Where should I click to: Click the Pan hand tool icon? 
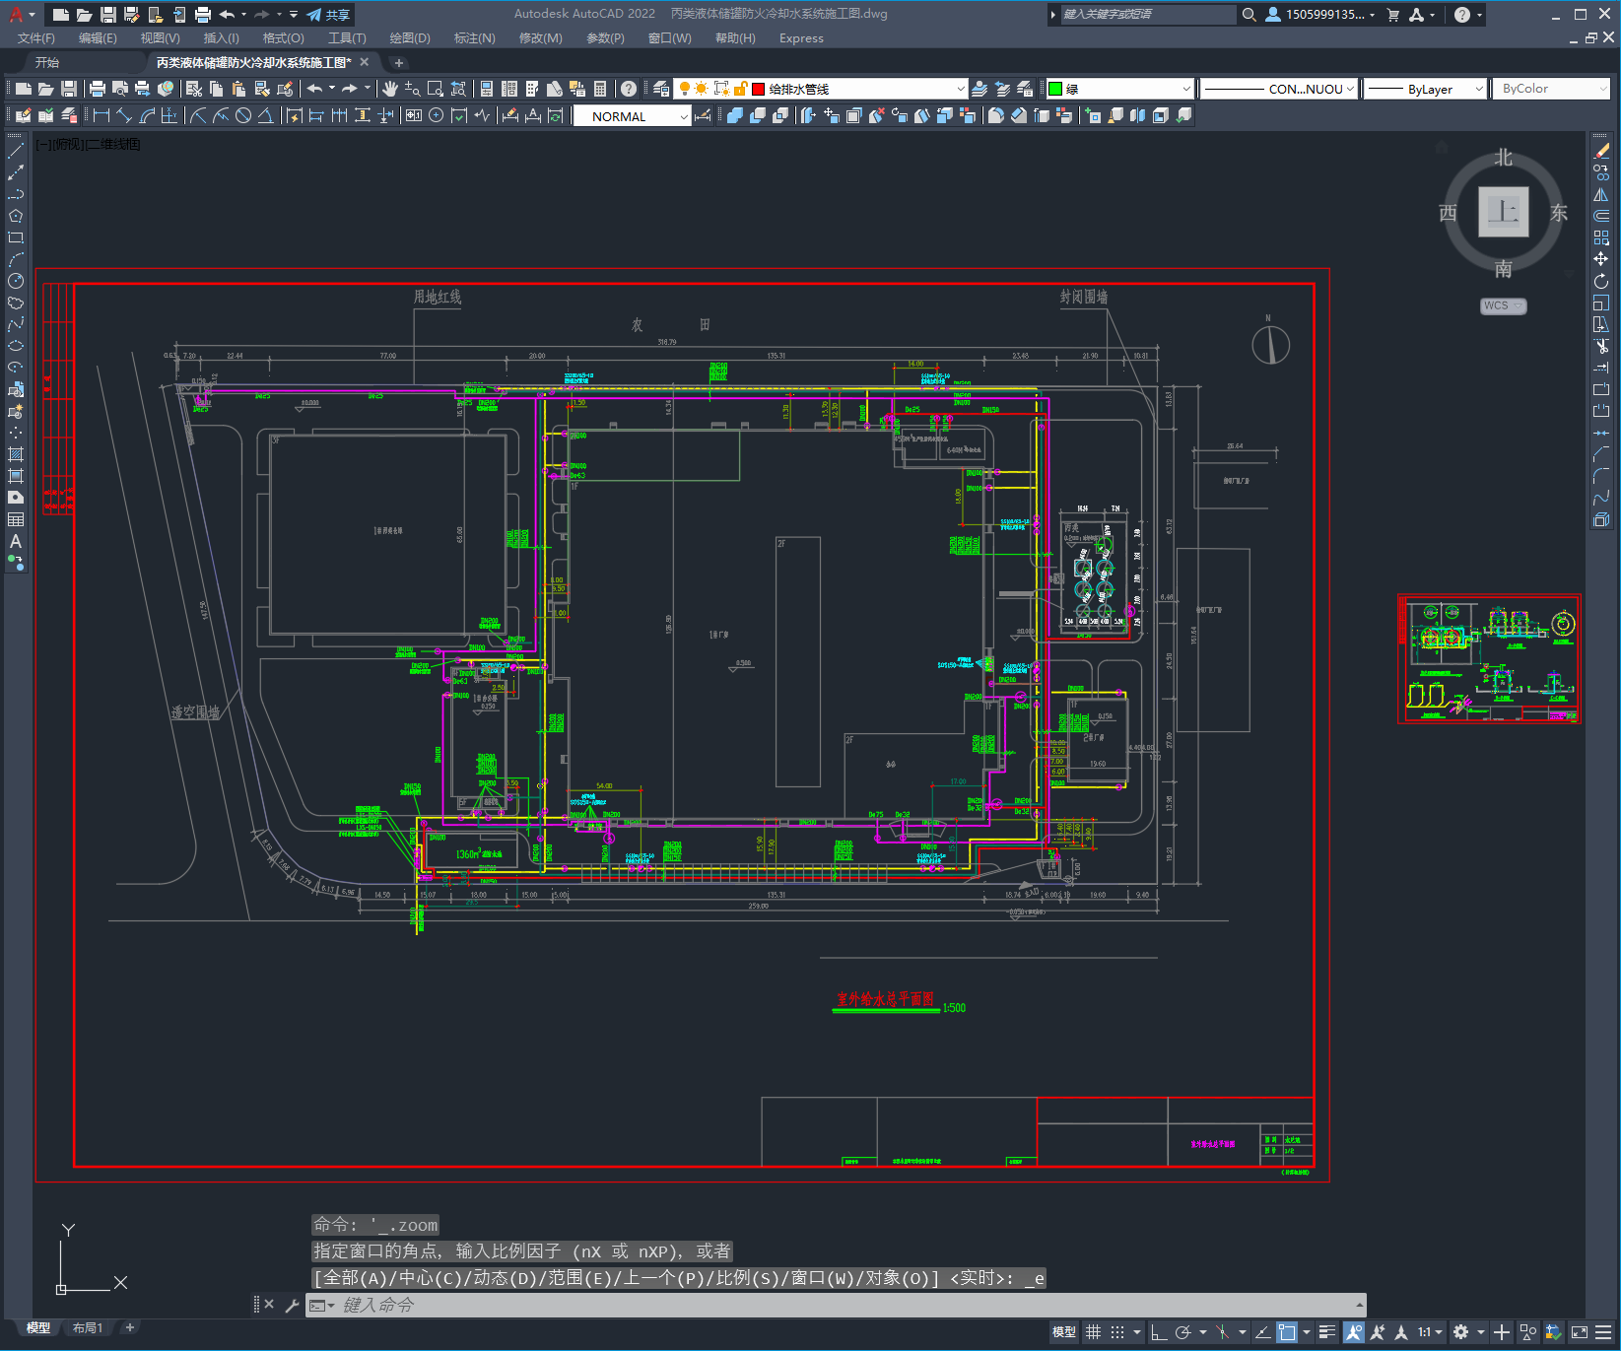click(390, 89)
